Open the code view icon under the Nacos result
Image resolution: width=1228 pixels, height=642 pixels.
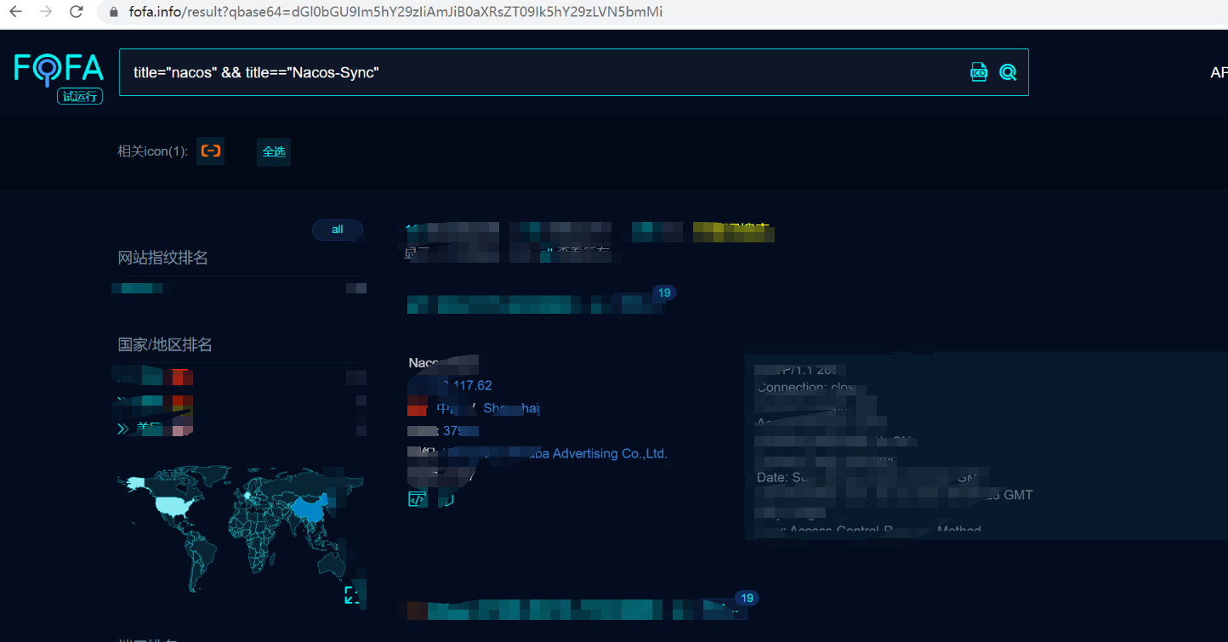tap(417, 497)
